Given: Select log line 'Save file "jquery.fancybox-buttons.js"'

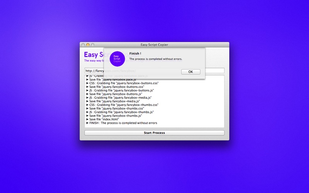Looking at the screenshot, I should (114, 94).
